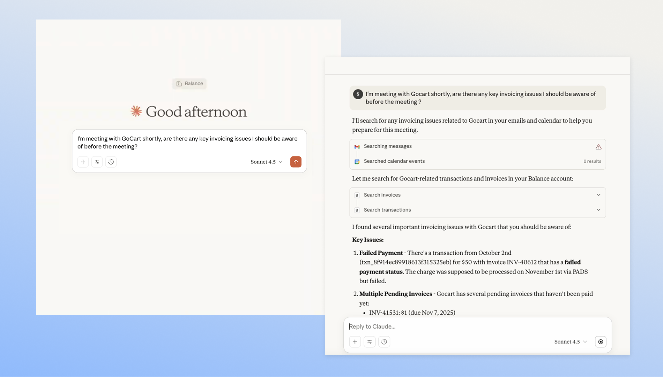The image size is (663, 377).
Task: Open the Sonnet 4.5 model dropdown in the Good afternoon prompt box
Action: pos(267,162)
